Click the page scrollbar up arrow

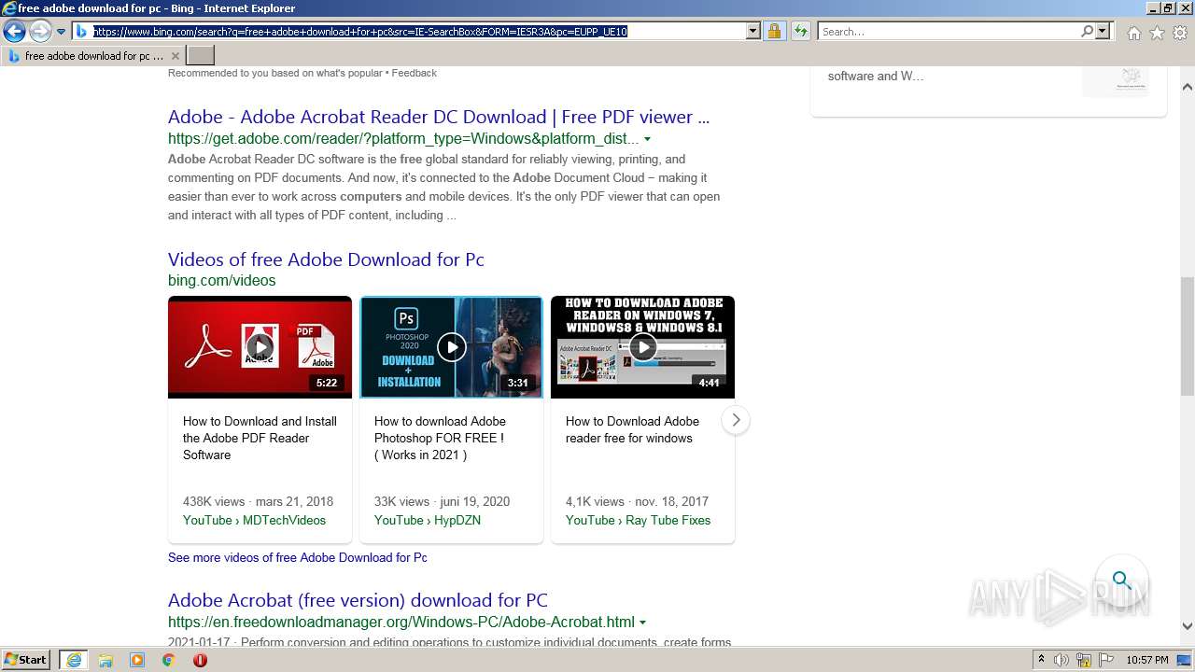(x=1188, y=87)
